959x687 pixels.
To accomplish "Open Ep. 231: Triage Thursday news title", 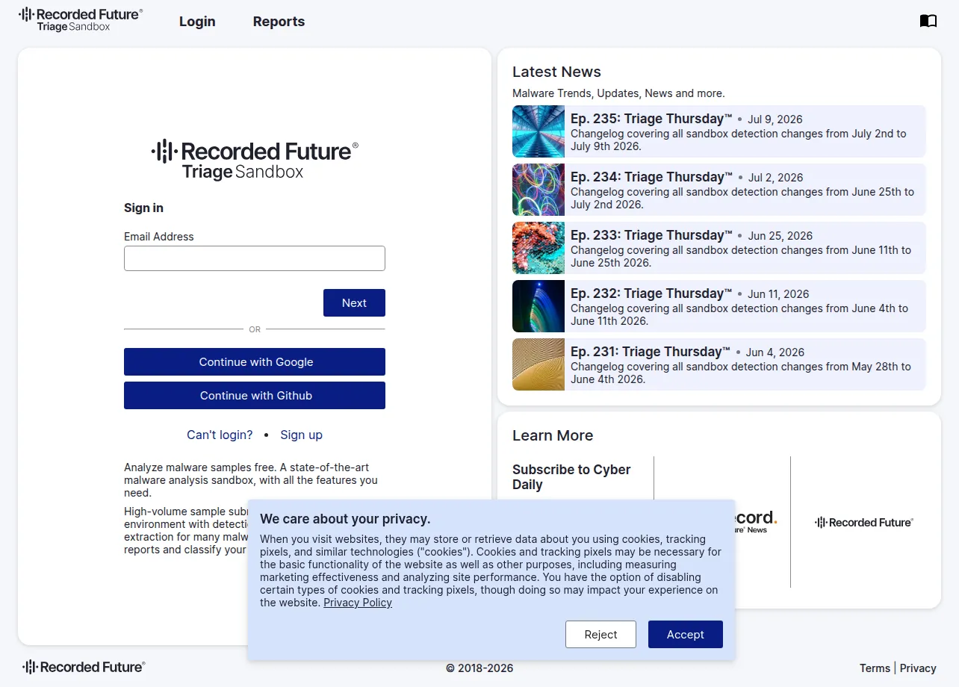I will (651, 352).
